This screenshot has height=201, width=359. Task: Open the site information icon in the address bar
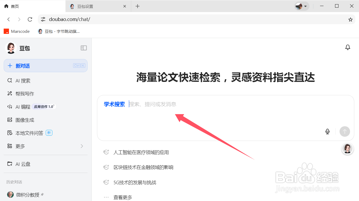43,19
